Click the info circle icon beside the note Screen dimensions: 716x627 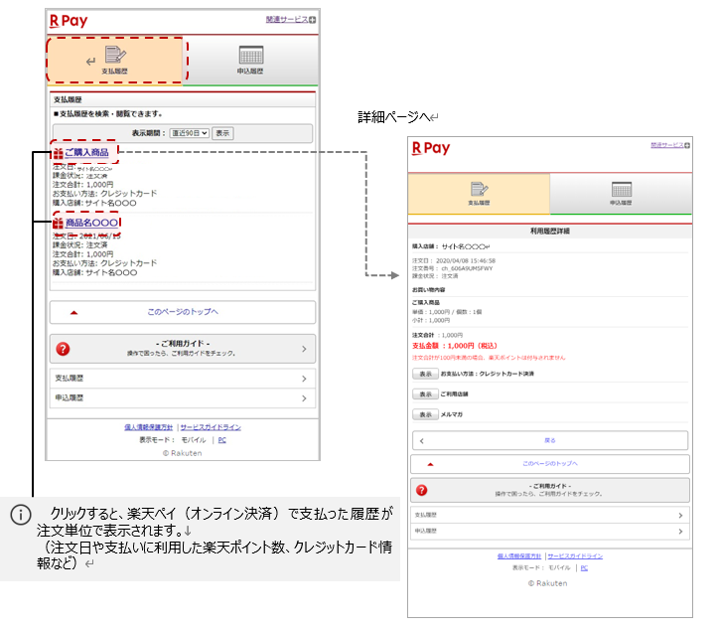(x=21, y=515)
